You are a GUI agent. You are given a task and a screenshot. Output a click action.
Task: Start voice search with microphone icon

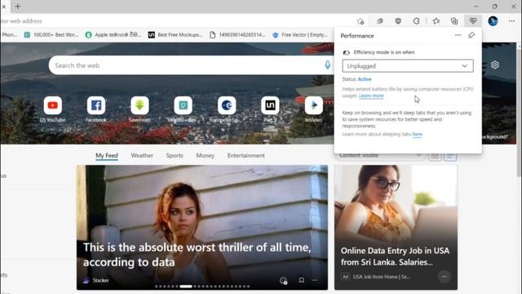coord(327,65)
